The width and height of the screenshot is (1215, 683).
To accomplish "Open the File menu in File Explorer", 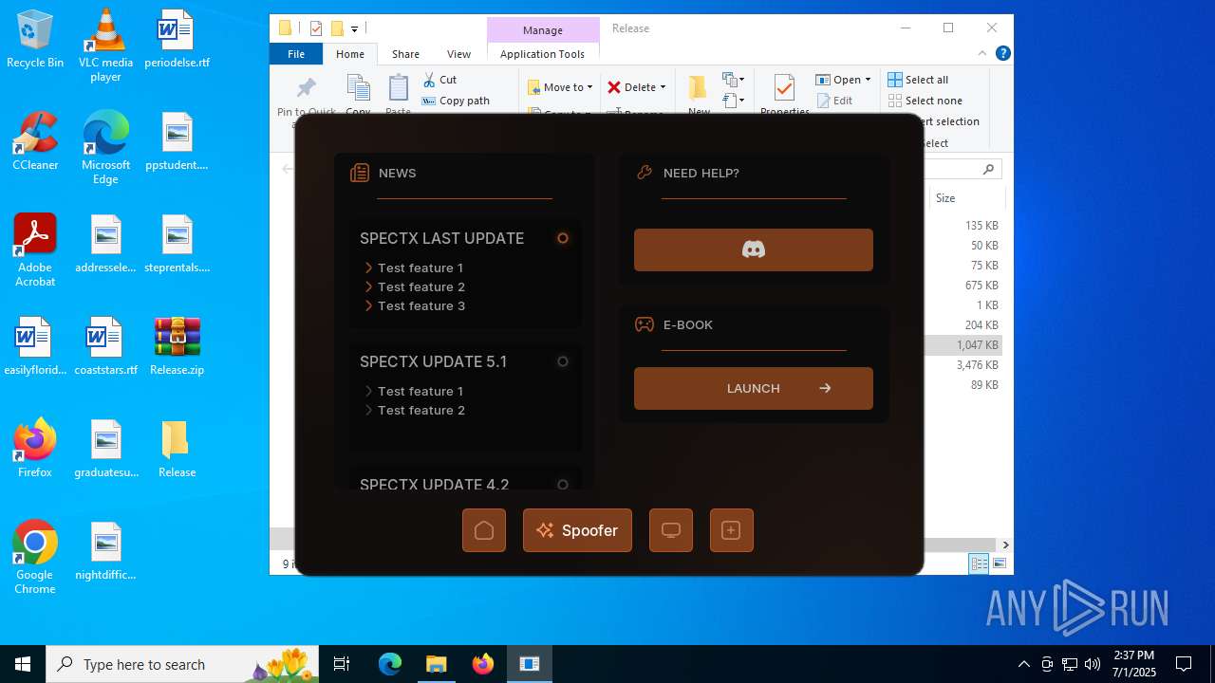I will point(296,54).
